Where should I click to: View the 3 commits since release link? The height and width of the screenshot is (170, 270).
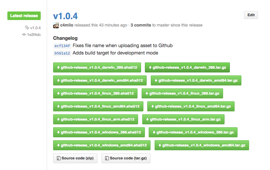click(x=141, y=25)
